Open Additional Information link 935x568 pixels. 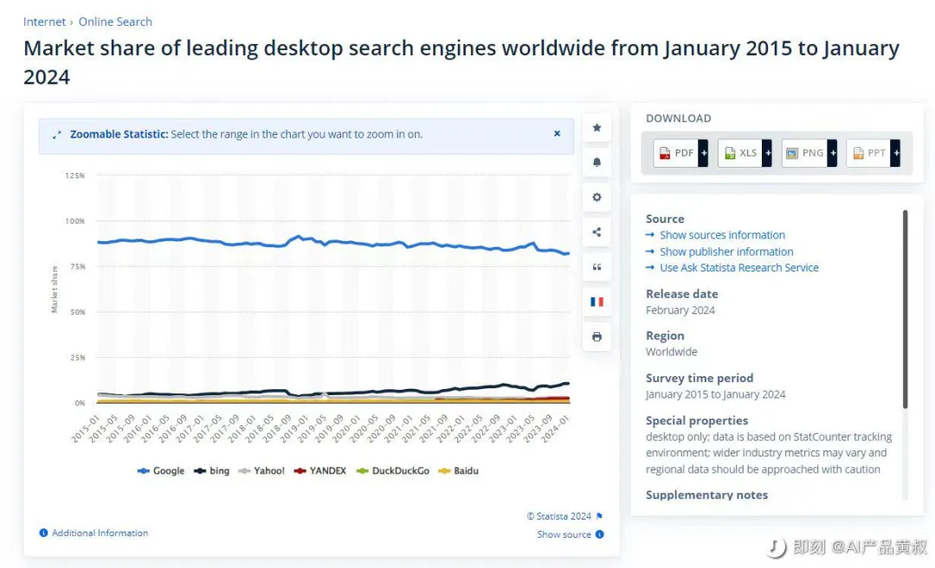(x=100, y=533)
